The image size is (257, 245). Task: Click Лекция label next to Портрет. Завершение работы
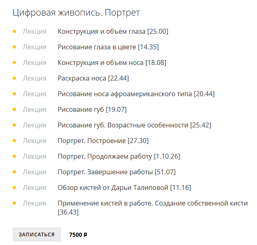[34, 172]
